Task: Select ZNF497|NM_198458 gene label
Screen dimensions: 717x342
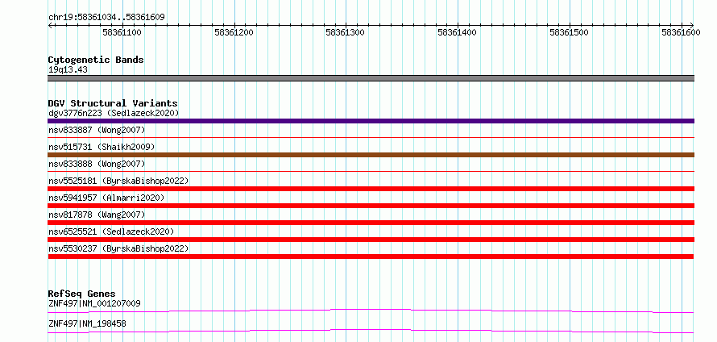Action: (87, 324)
